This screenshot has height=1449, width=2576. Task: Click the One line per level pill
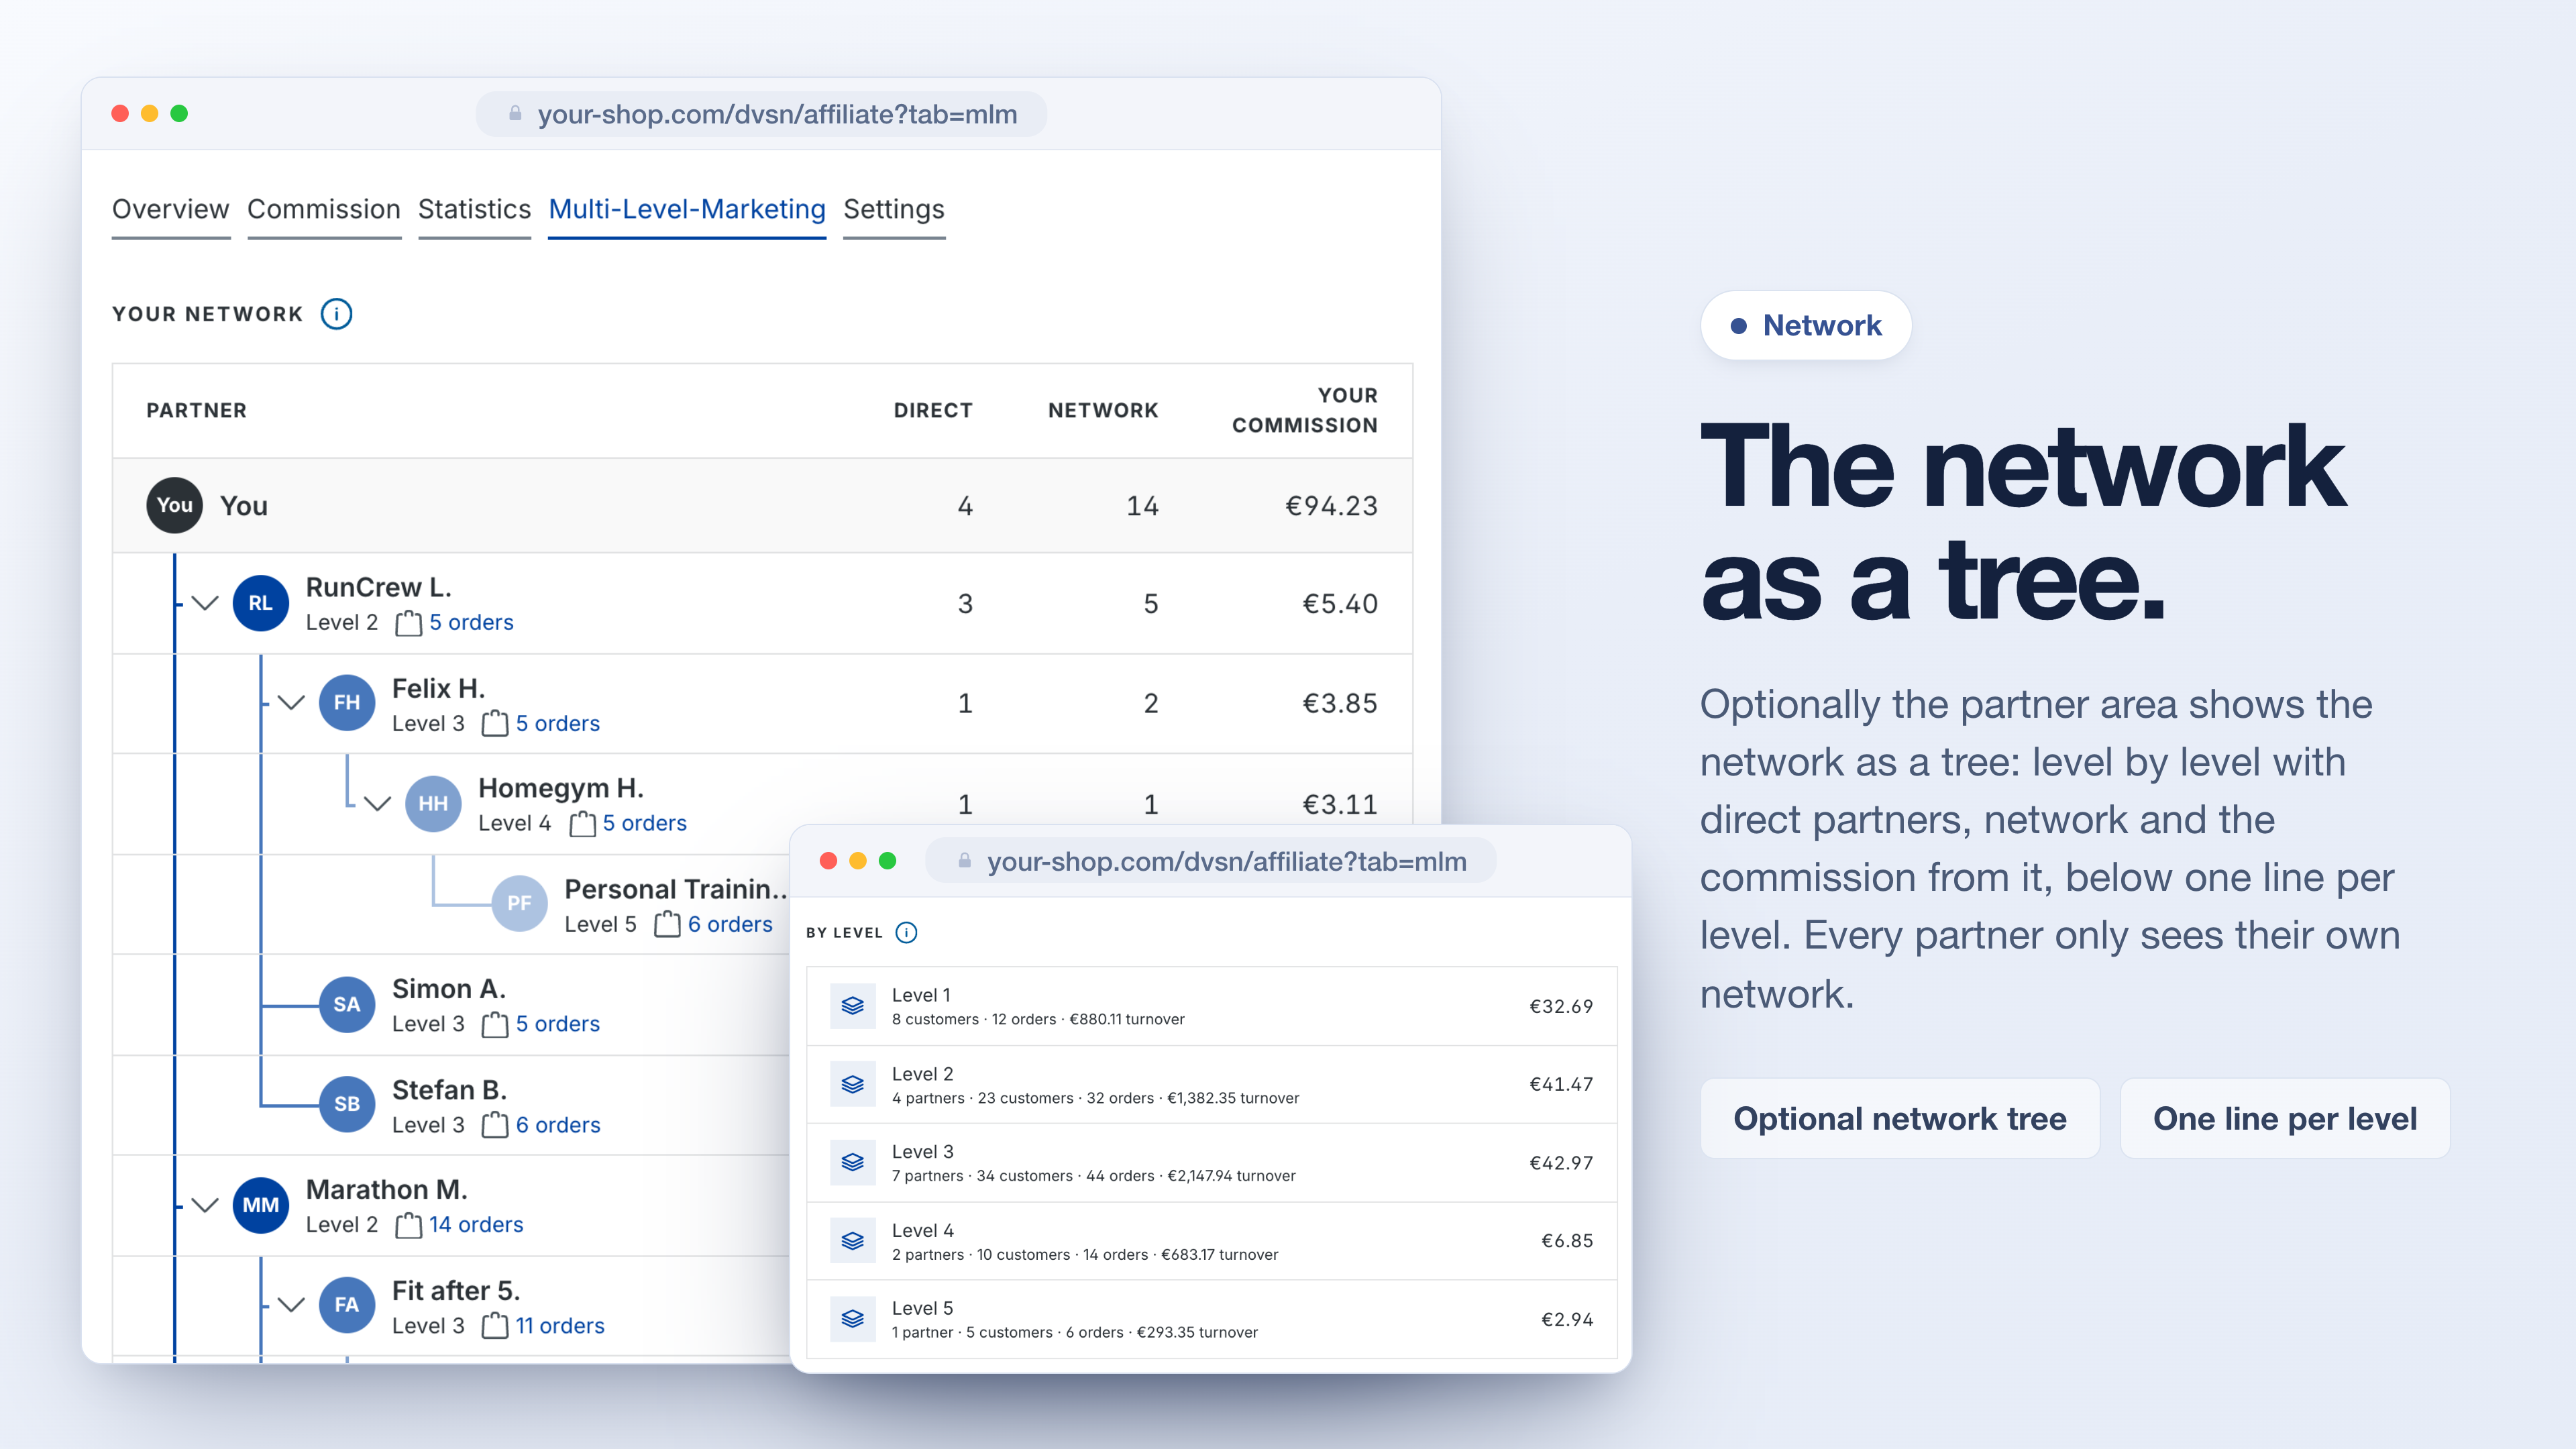(x=2285, y=1118)
